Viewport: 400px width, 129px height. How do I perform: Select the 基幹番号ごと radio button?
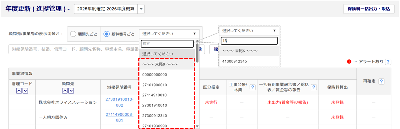coord(107,34)
